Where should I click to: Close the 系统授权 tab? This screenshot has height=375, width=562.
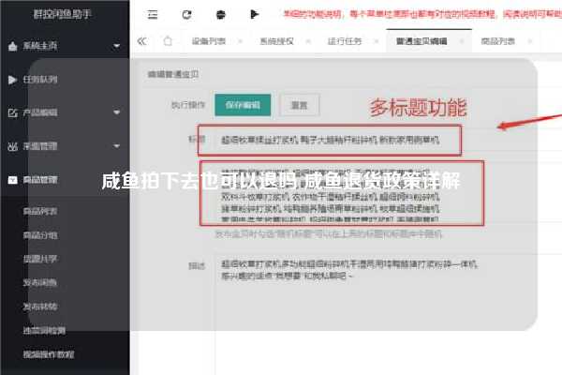point(308,41)
